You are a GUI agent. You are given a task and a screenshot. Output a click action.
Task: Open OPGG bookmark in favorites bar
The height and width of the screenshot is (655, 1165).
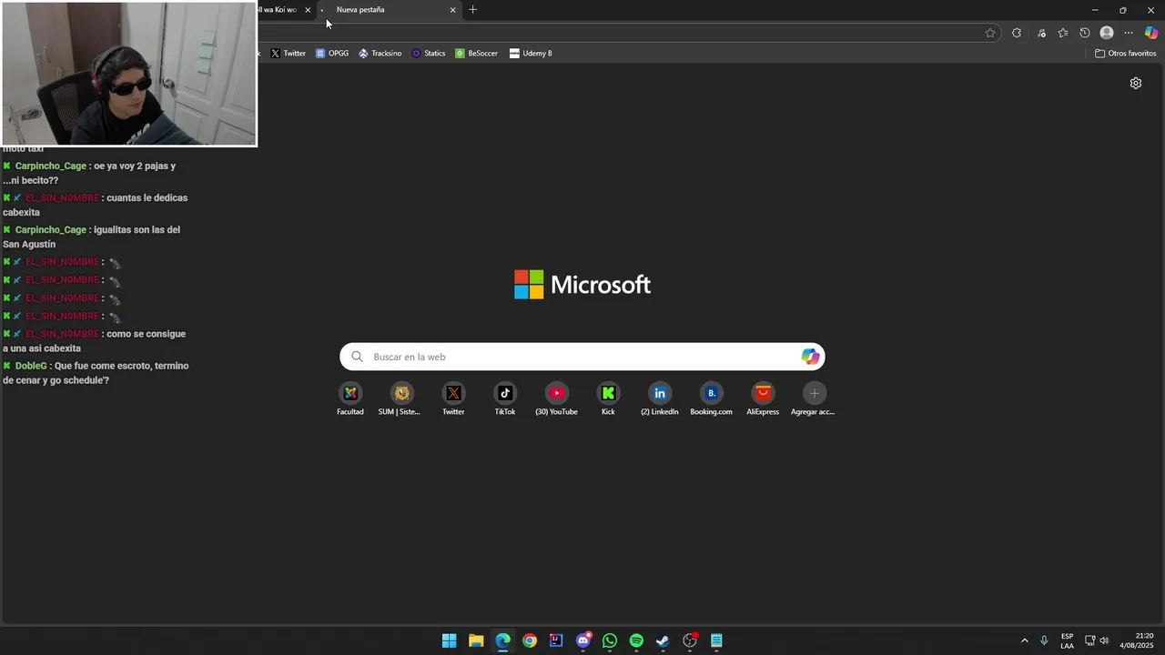coord(332,53)
